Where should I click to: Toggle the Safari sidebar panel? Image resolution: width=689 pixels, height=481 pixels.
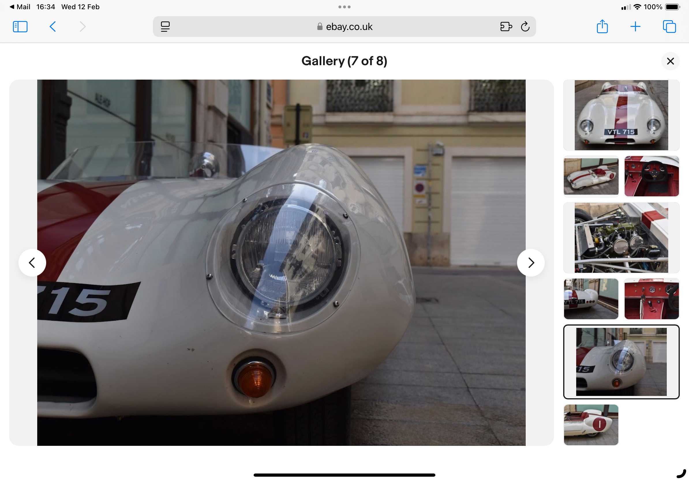[x=20, y=27]
